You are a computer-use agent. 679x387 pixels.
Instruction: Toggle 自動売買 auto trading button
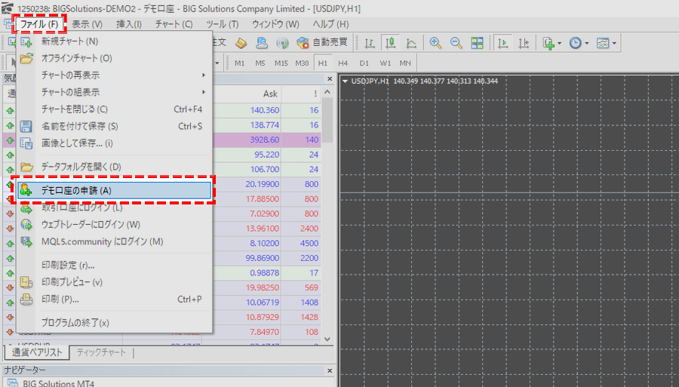322,42
